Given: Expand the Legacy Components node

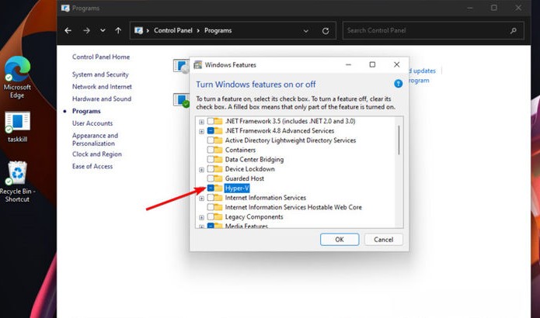Looking at the screenshot, I should [201, 218].
